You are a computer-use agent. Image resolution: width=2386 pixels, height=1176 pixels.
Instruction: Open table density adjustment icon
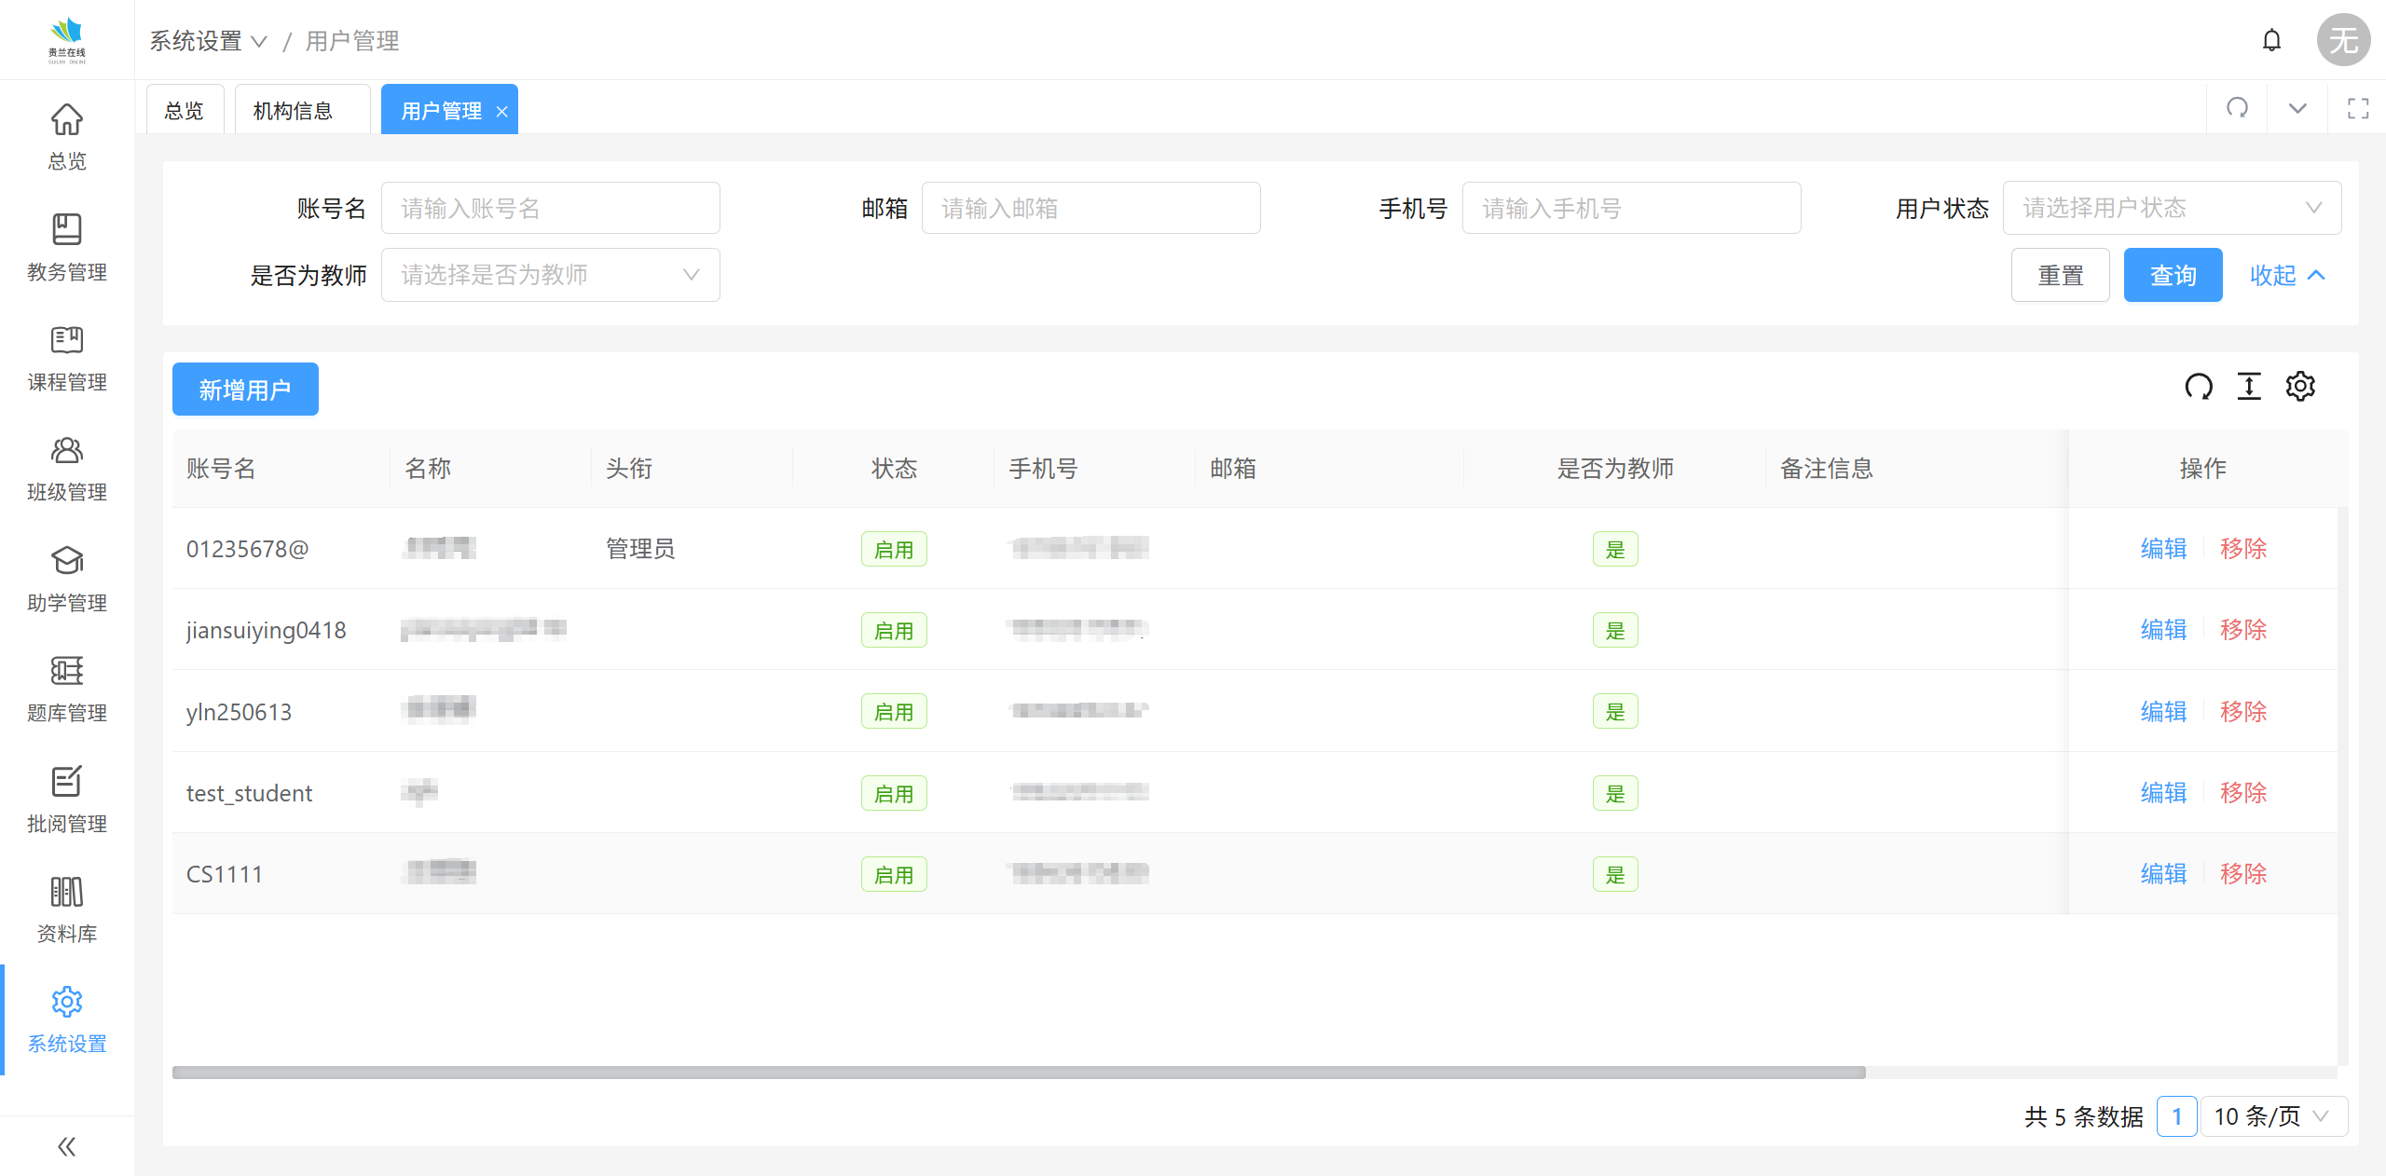click(2249, 387)
